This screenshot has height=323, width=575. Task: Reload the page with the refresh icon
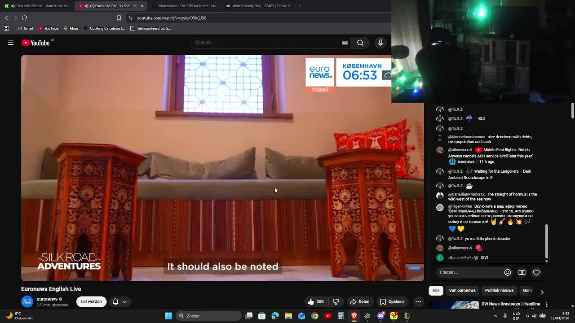[24, 18]
